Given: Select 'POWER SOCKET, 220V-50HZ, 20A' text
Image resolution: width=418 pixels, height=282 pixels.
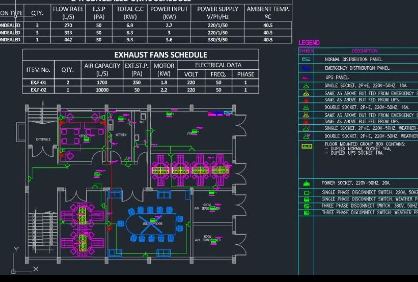Looking at the screenshot, I should pos(355,183).
